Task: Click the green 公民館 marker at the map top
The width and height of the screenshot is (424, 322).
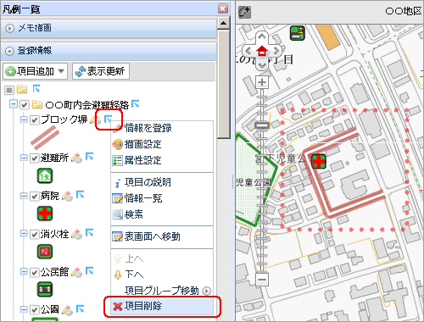Action: (298, 33)
